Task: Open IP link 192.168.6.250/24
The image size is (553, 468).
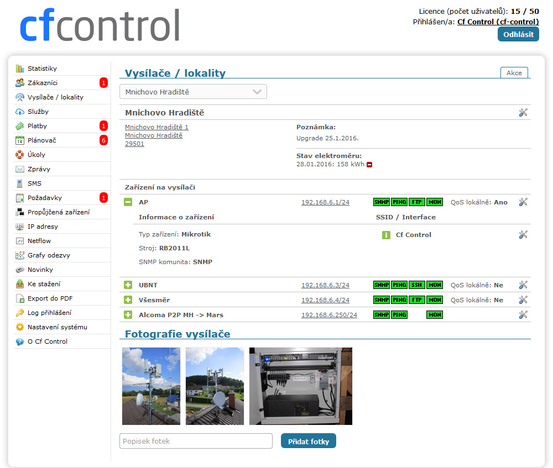Action: click(329, 315)
